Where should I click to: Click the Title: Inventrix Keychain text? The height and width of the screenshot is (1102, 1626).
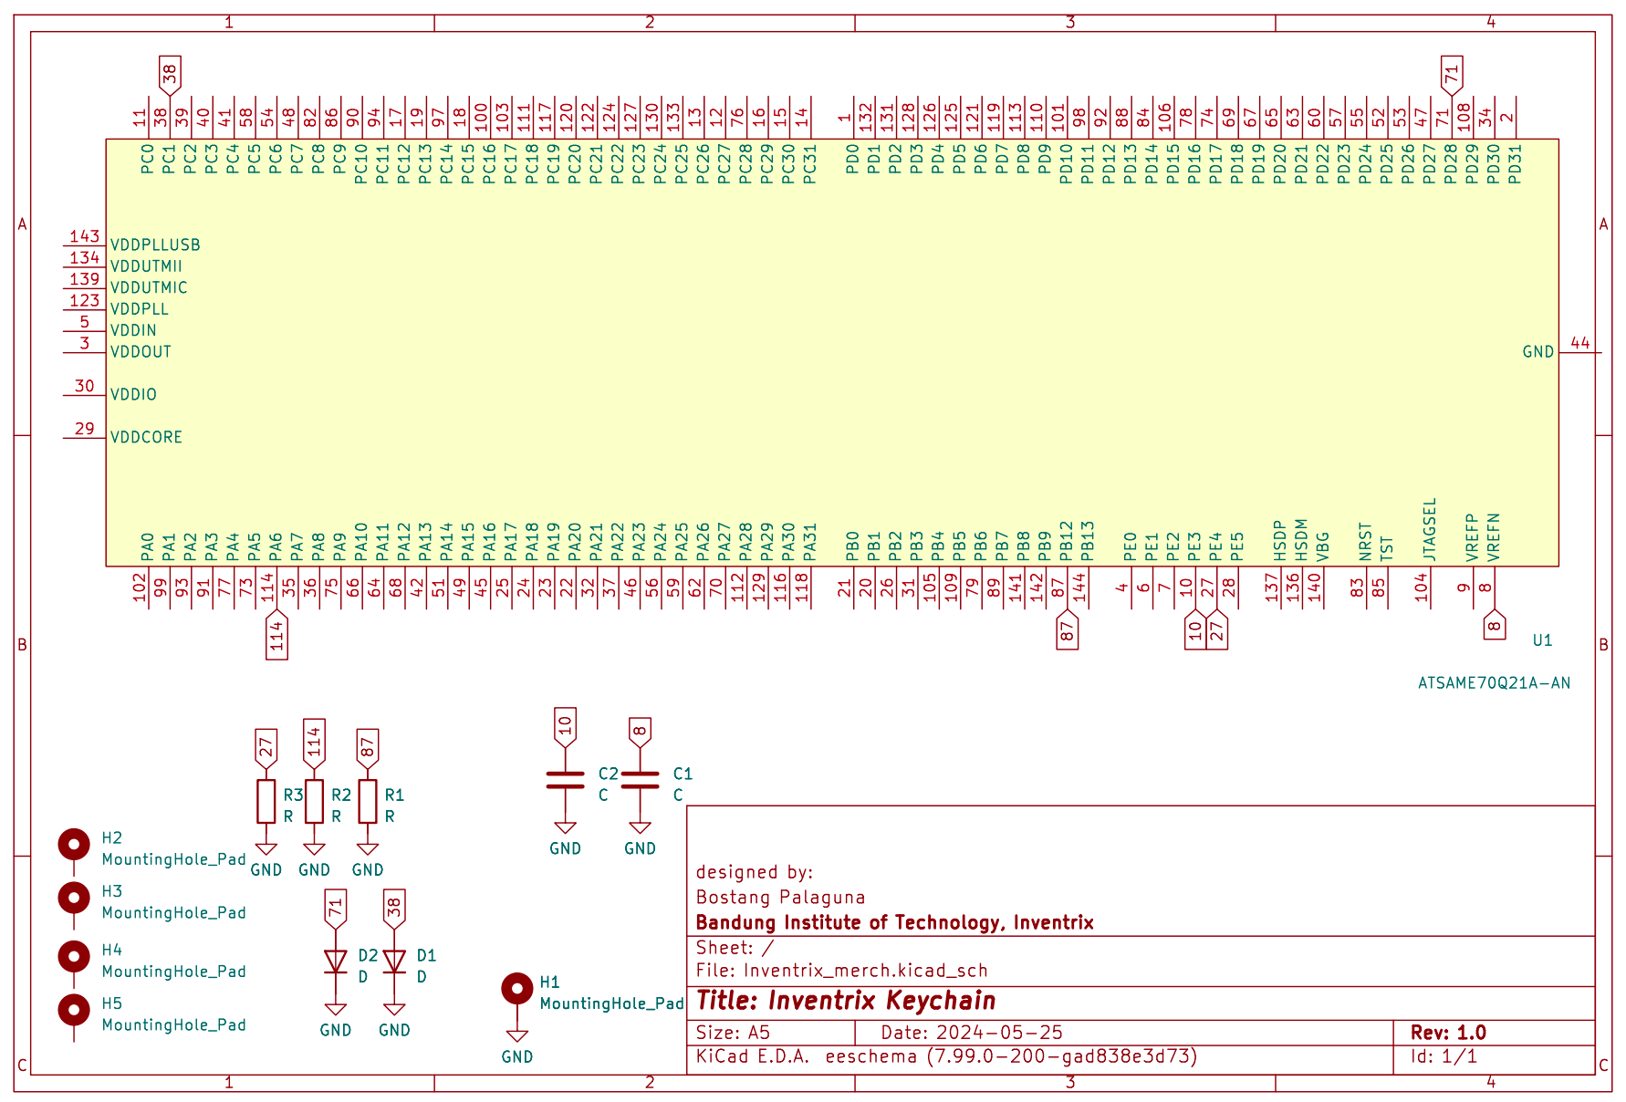(x=846, y=1001)
